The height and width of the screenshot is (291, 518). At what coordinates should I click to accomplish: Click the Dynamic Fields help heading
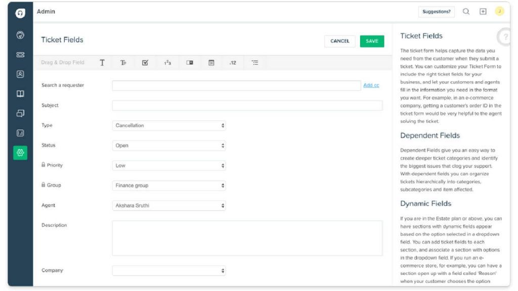click(x=425, y=204)
